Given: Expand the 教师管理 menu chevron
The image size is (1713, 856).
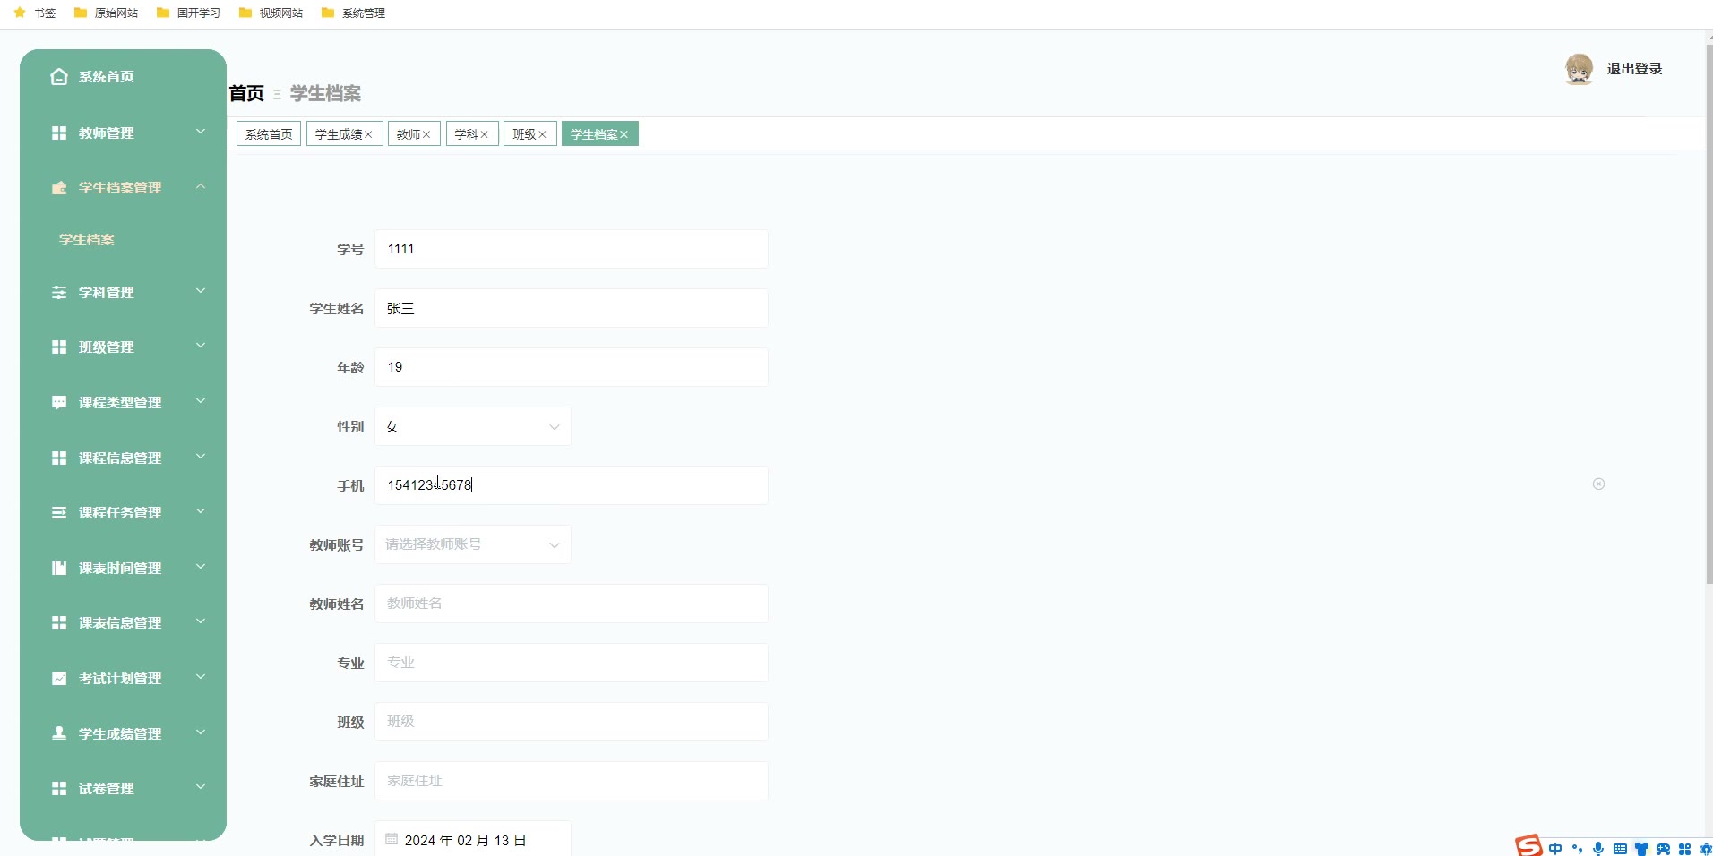Looking at the screenshot, I should (x=201, y=132).
